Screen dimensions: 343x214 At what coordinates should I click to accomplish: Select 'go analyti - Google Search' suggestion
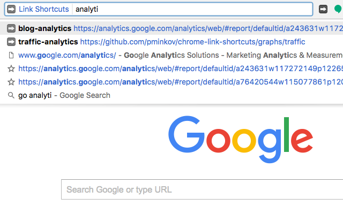(64, 95)
